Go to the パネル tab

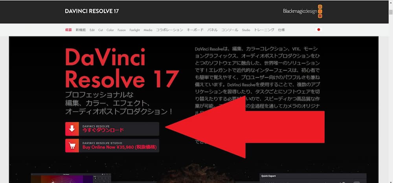(x=212, y=30)
